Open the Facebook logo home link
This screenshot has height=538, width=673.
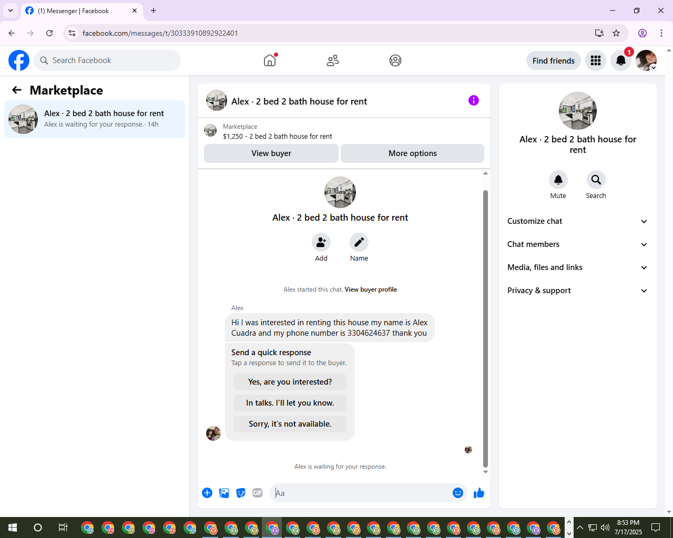(x=19, y=60)
